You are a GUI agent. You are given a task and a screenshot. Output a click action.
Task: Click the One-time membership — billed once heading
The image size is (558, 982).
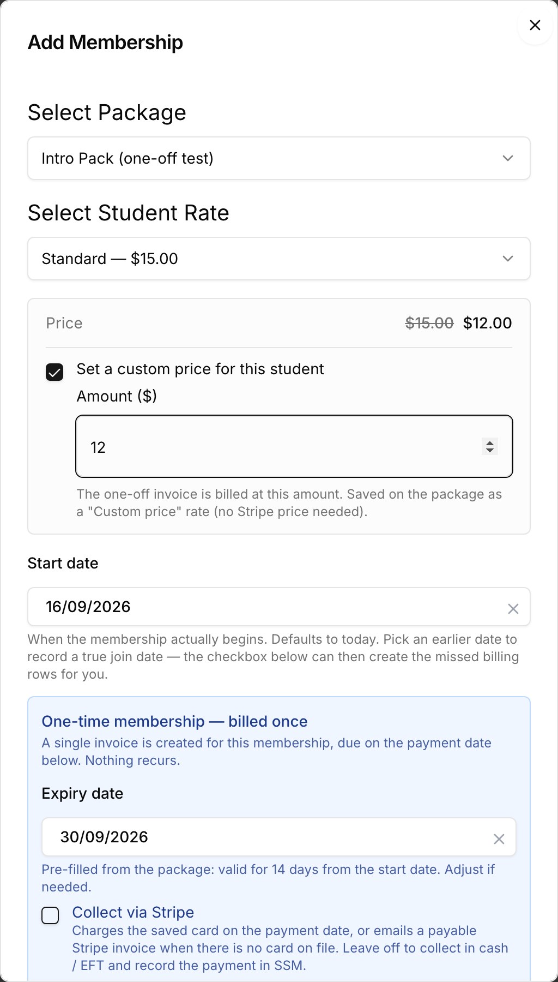[x=174, y=721]
